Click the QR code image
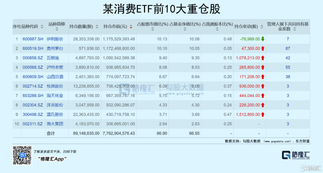Screen dimensions: 323x173 coord(22,155)
